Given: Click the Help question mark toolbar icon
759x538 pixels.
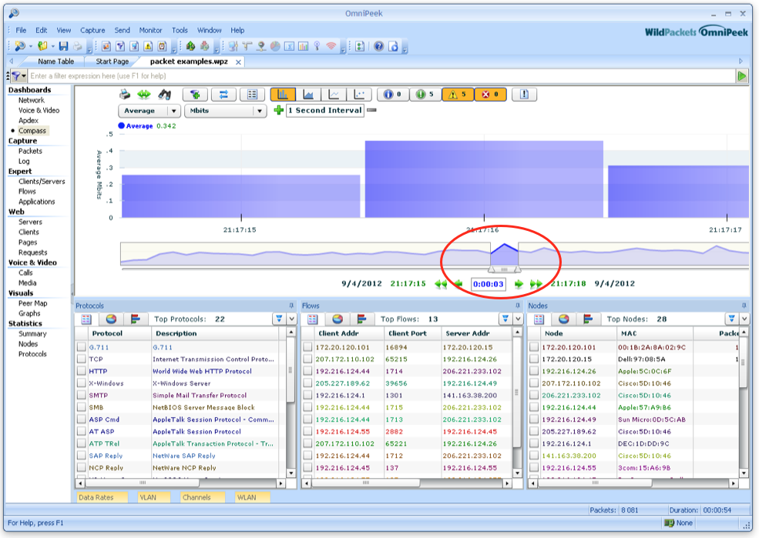Looking at the screenshot, I should (379, 46).
